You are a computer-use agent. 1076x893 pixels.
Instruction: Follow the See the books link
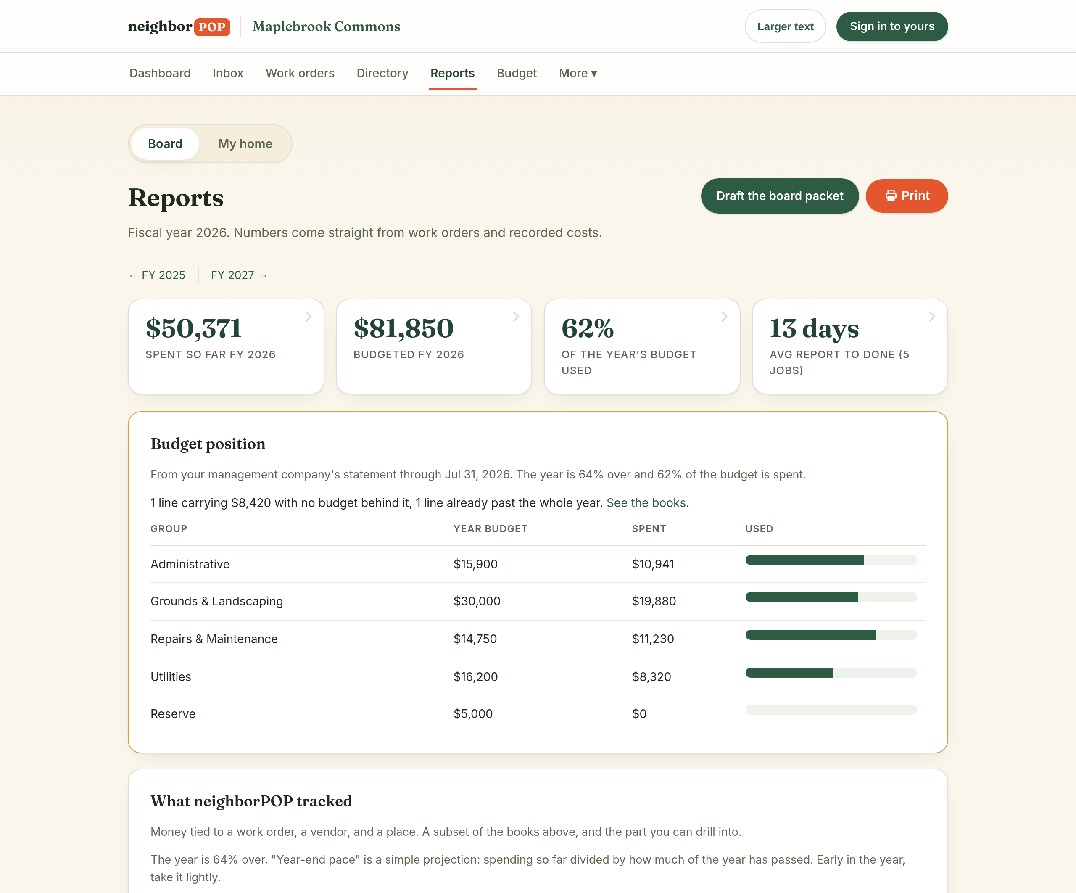[646, 503]
